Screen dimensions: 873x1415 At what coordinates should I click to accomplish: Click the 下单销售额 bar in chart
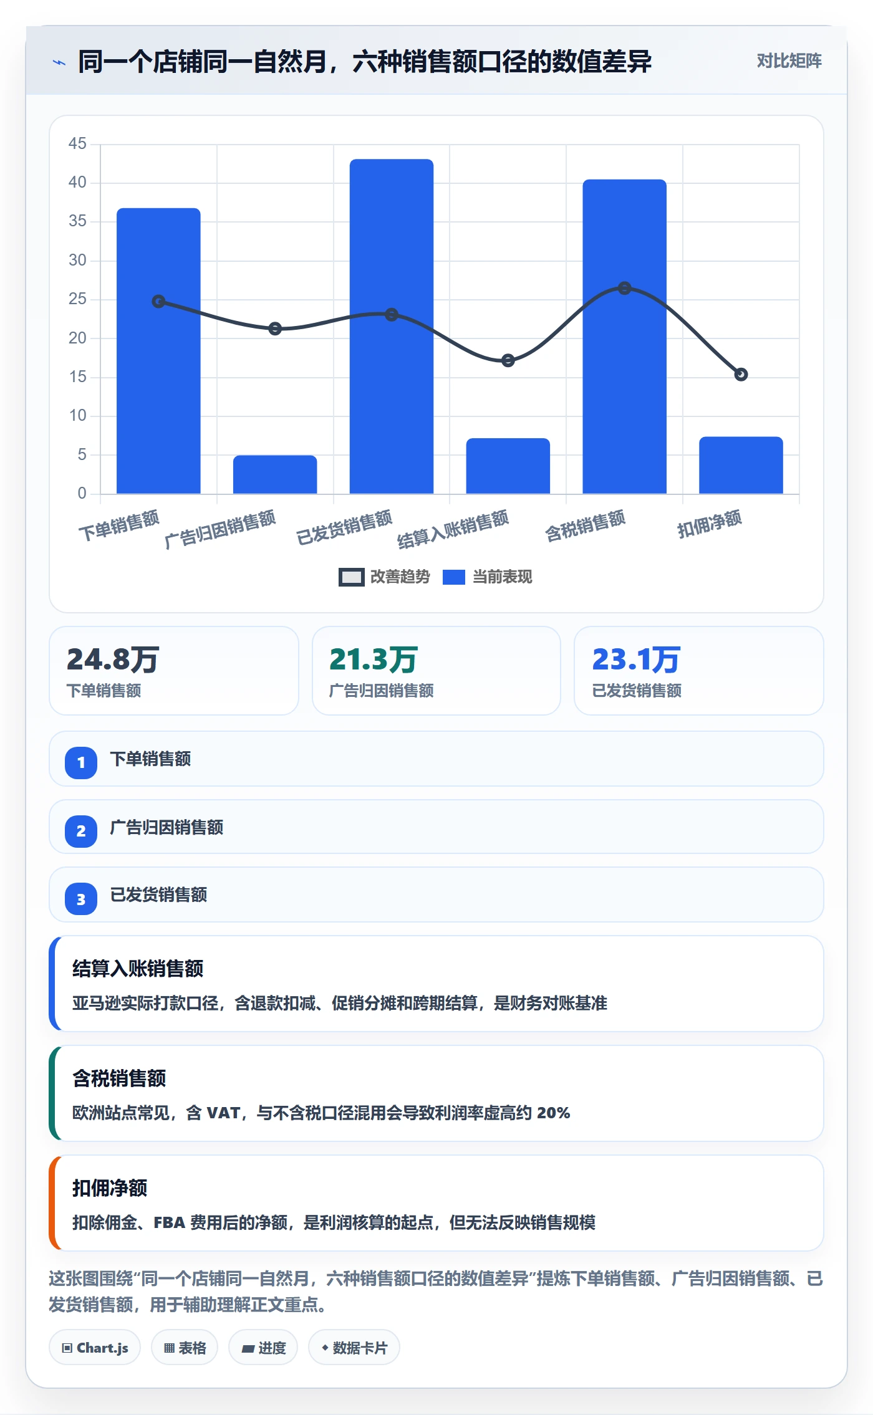[158, 351]
